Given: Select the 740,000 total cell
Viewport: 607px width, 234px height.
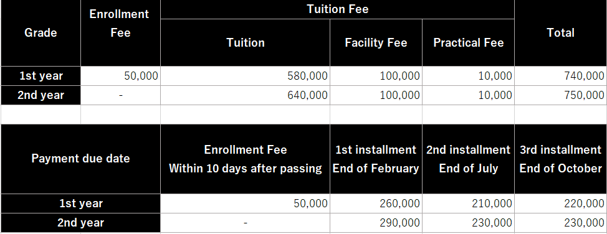Looking at the screenshot, I should point(560,76).
